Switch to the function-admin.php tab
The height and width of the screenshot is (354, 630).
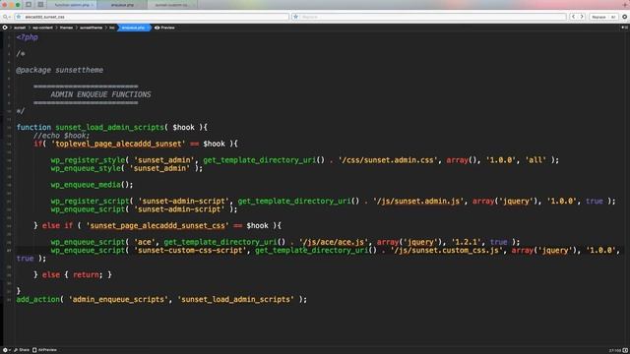tap(72, 5)
